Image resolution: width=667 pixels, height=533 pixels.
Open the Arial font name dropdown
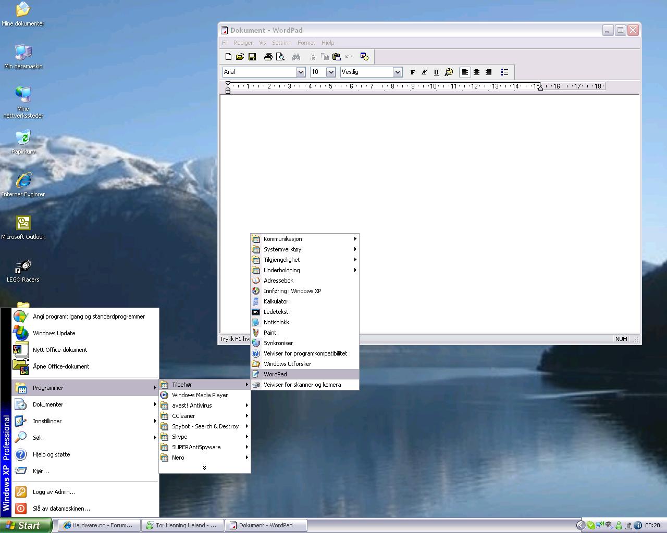tap(300, 72)
